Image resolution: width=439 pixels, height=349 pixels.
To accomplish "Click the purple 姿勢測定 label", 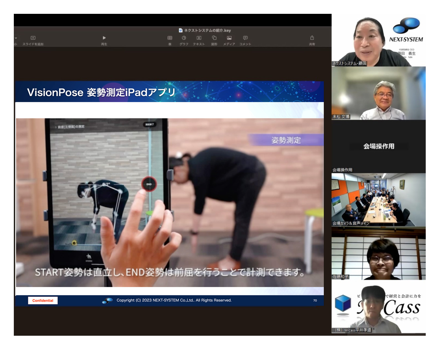I will point(286,140).
